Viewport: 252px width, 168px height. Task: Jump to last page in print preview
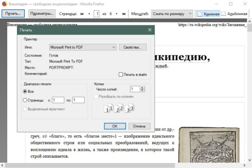124,14
